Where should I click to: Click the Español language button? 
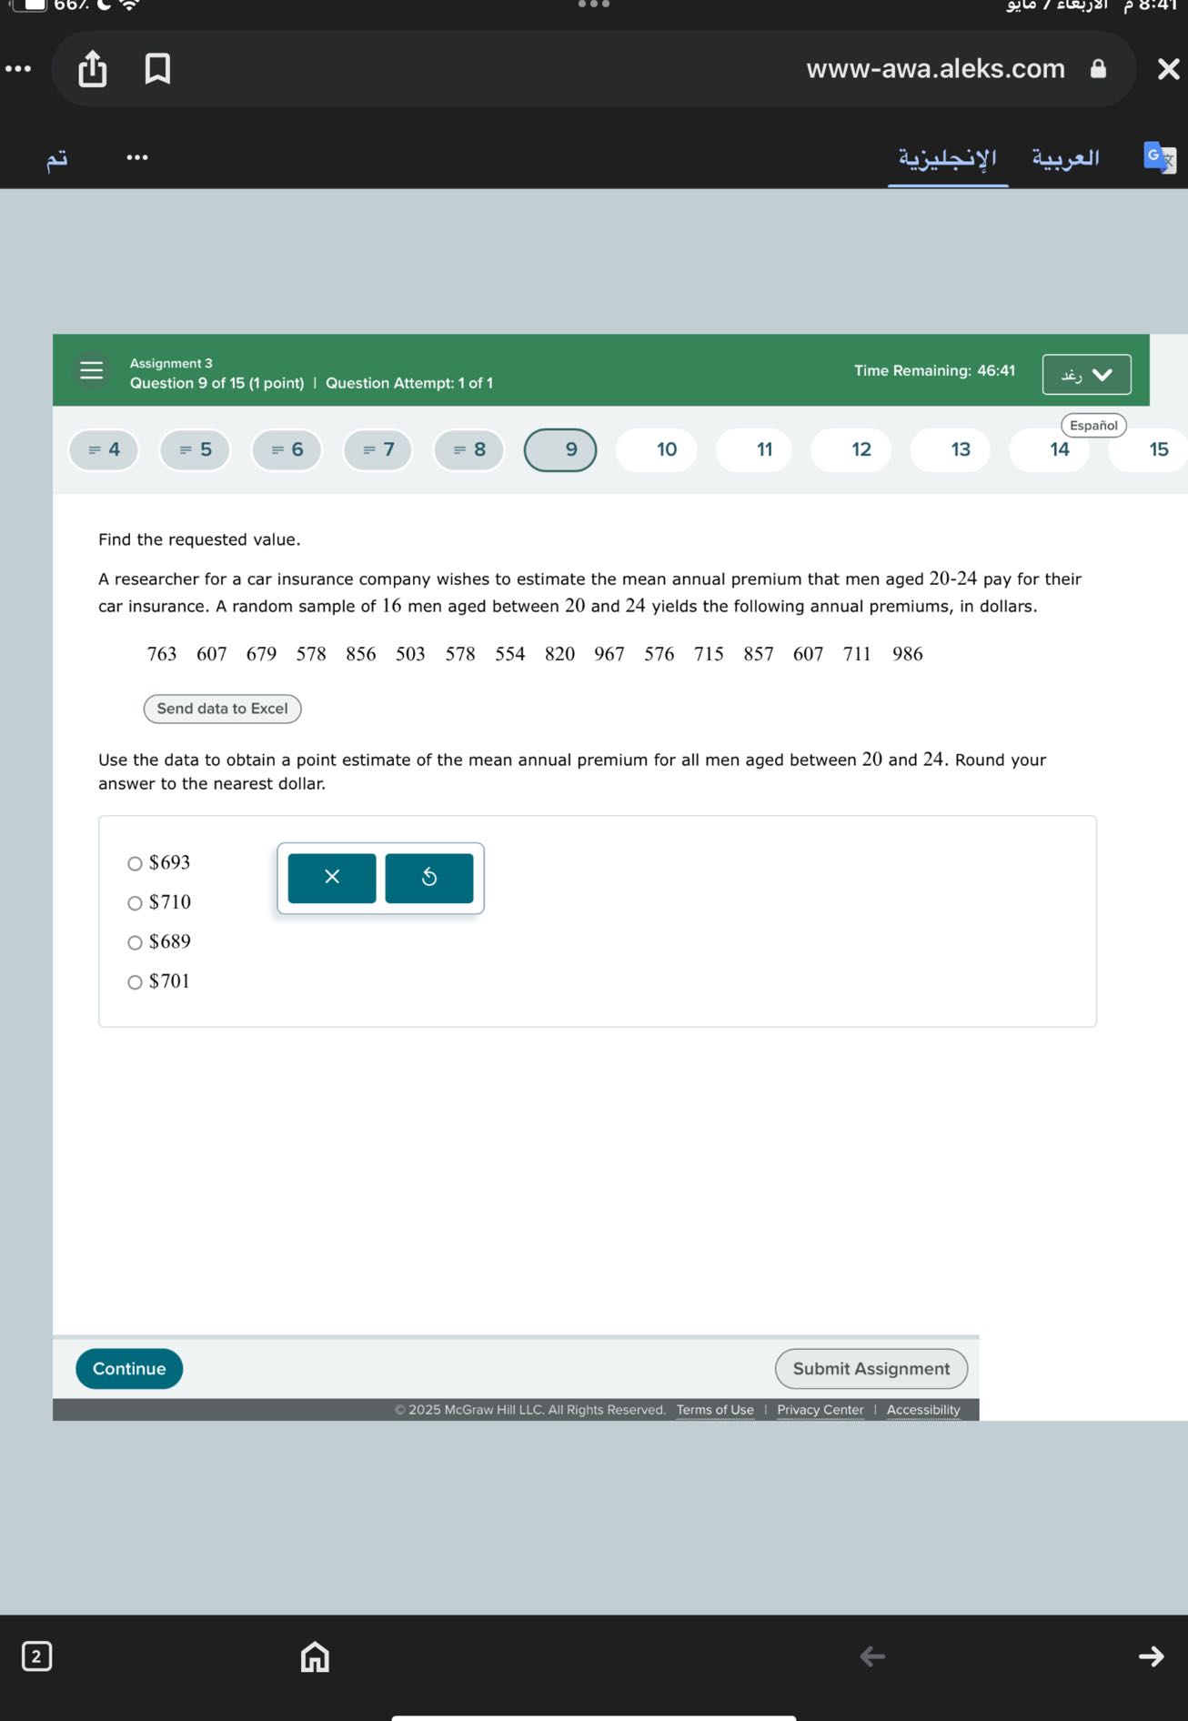pyautogui.click(x=1093, y=426)
